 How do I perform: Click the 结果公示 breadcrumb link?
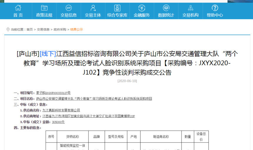pyautogui.click(x=76, y=29)
